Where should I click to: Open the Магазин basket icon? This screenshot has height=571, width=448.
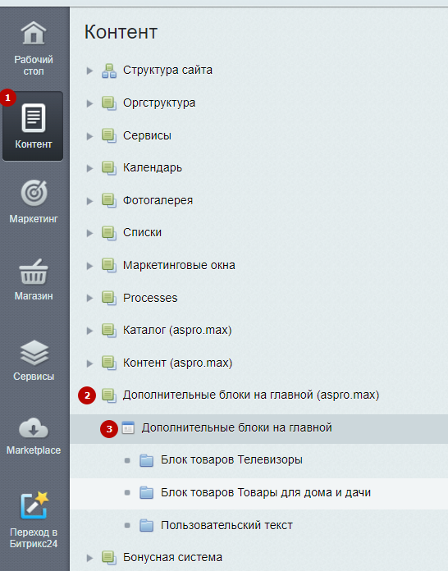tap(34, 272)
